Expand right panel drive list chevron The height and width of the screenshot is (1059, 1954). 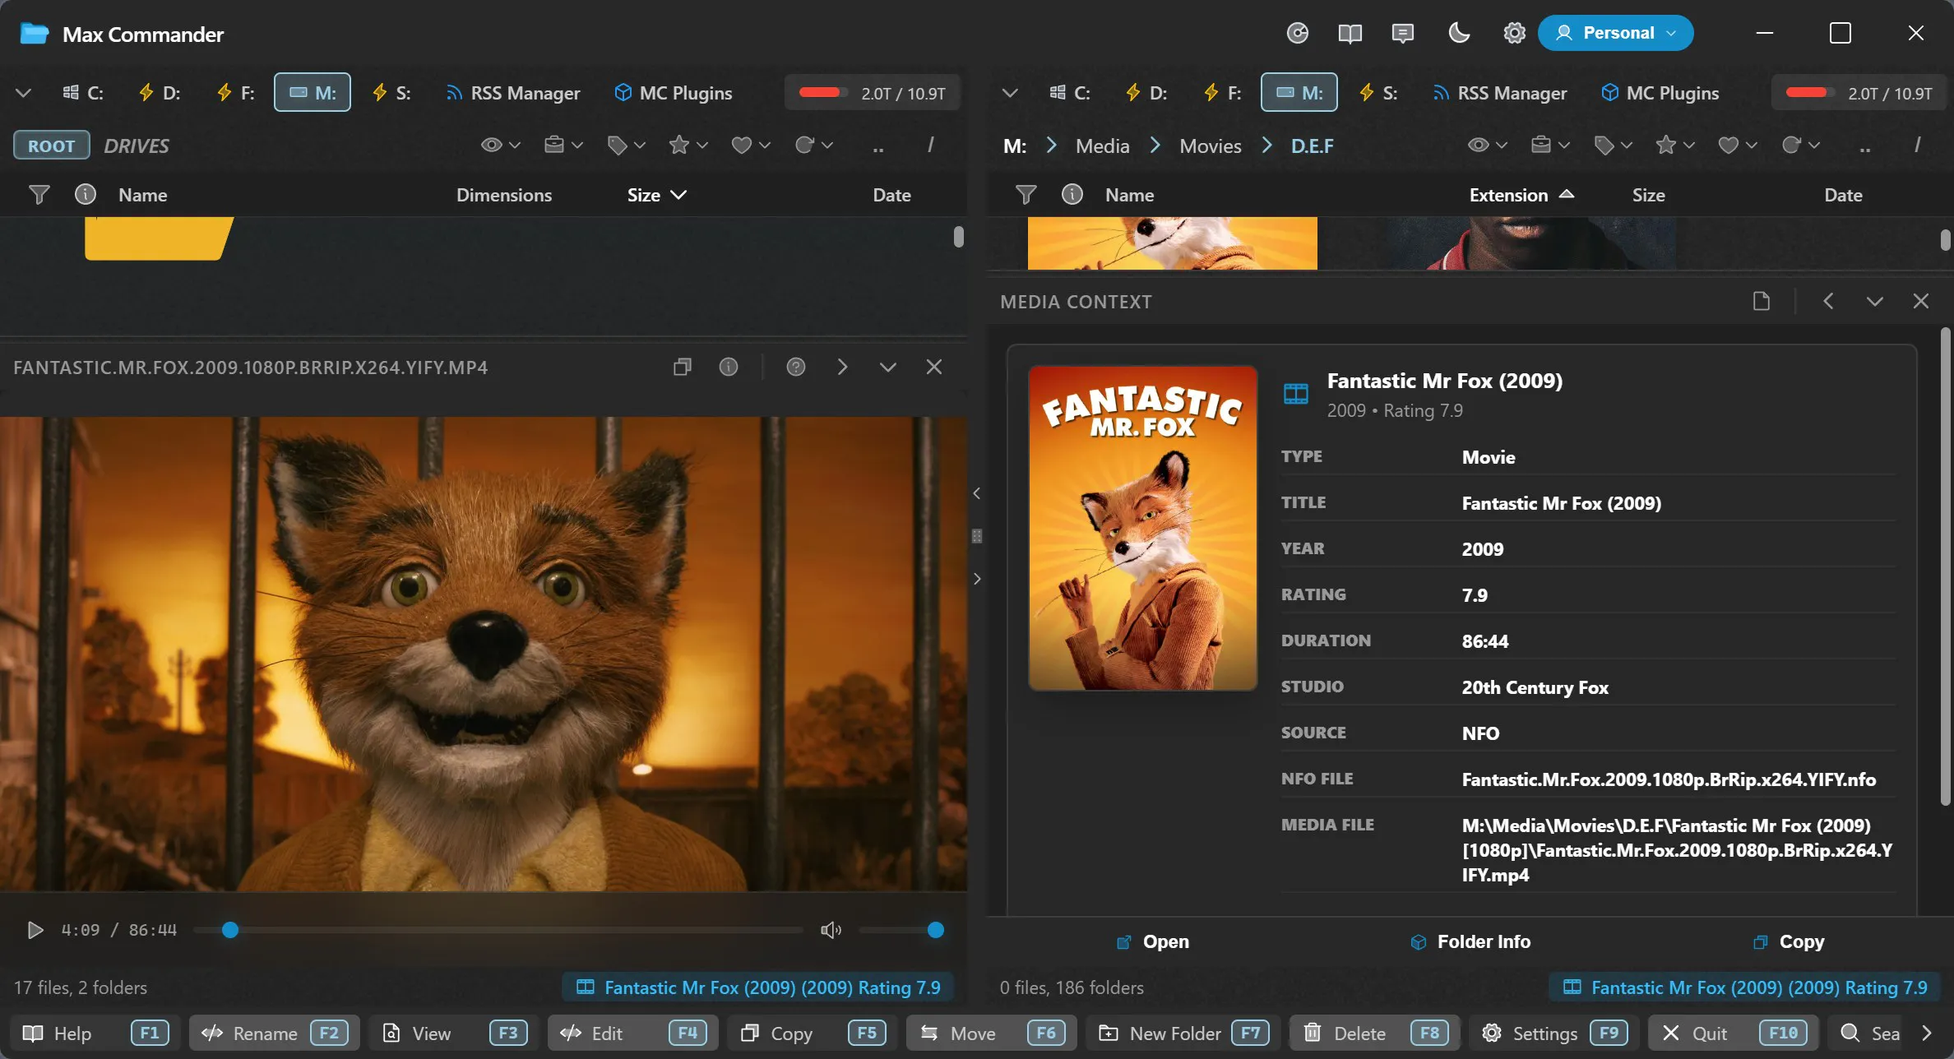[x=1010, y=93]
